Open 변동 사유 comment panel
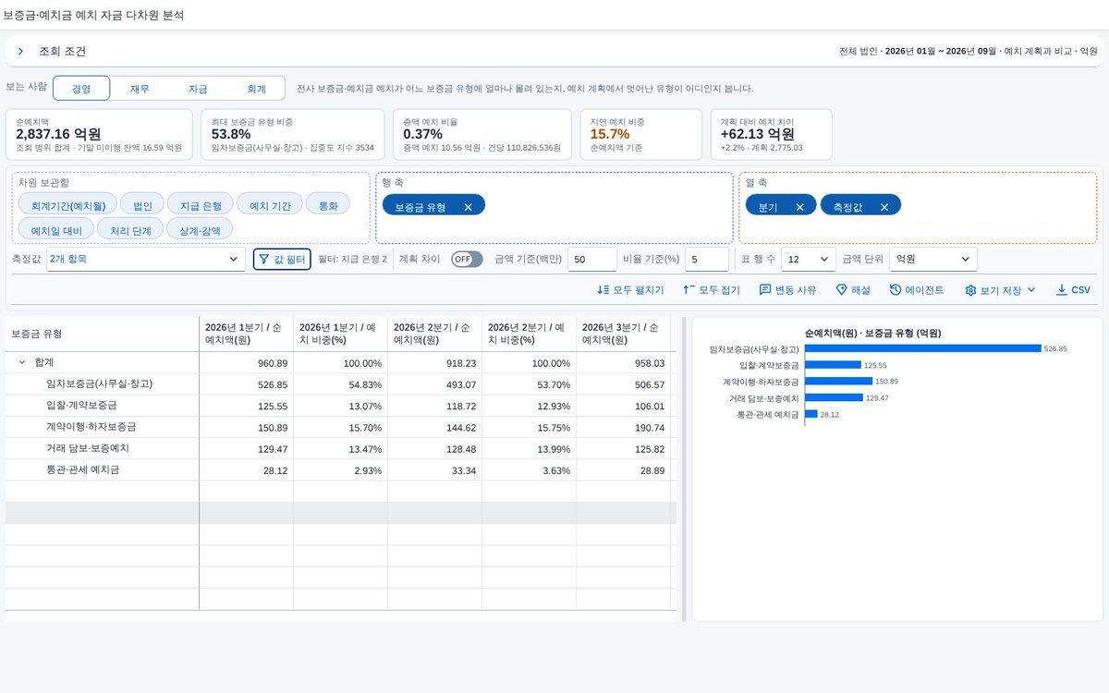 click(x=787, y=290)
